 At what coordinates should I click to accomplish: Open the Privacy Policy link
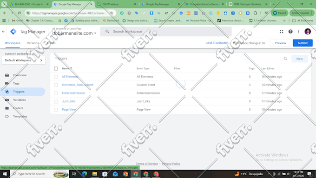(x=171, y=164)
